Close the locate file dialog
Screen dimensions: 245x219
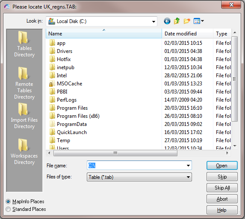231,5
